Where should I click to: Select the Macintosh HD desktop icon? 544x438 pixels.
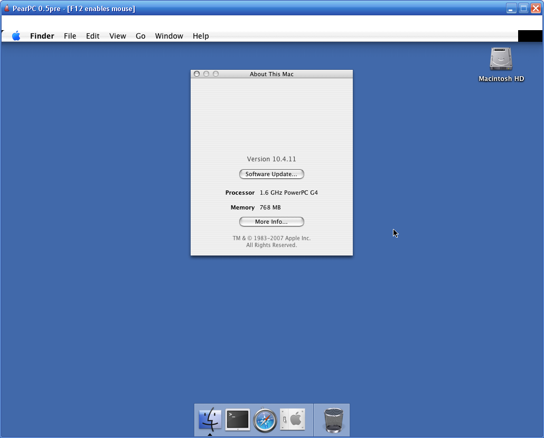[x=501, y=60]
